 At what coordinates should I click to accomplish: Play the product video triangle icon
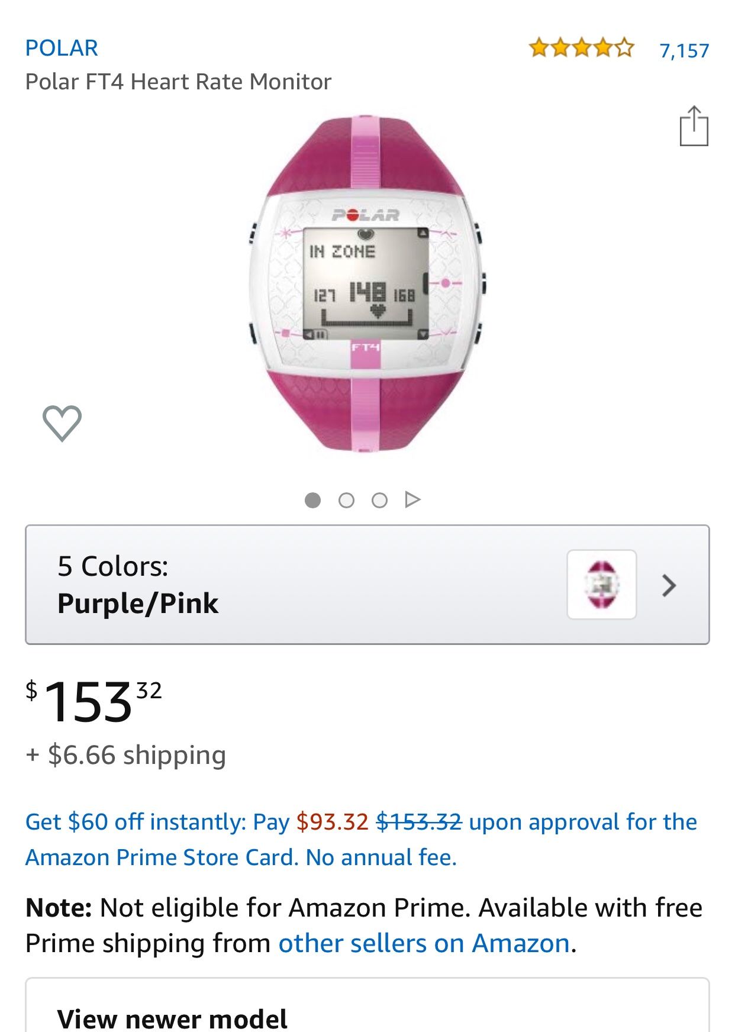pos(412,500)
